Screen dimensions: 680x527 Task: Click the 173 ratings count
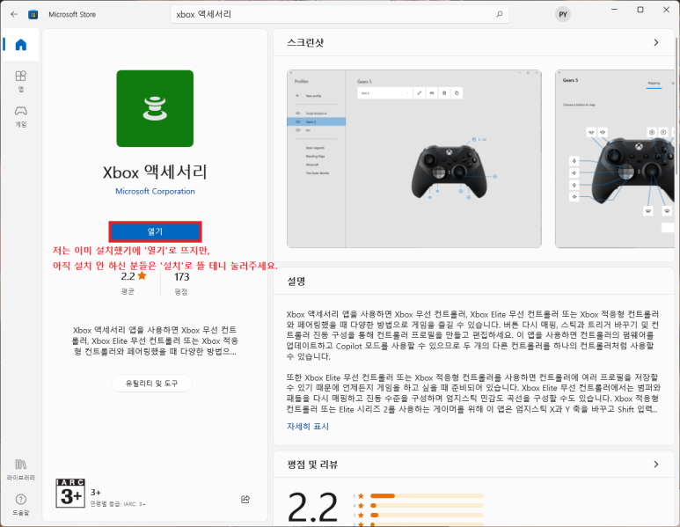[182, 277]
